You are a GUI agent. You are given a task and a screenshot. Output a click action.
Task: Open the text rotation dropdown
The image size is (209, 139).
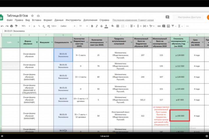click(x=152, y=26)
